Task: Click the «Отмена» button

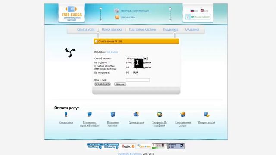Action: click(x=120, y=84)
